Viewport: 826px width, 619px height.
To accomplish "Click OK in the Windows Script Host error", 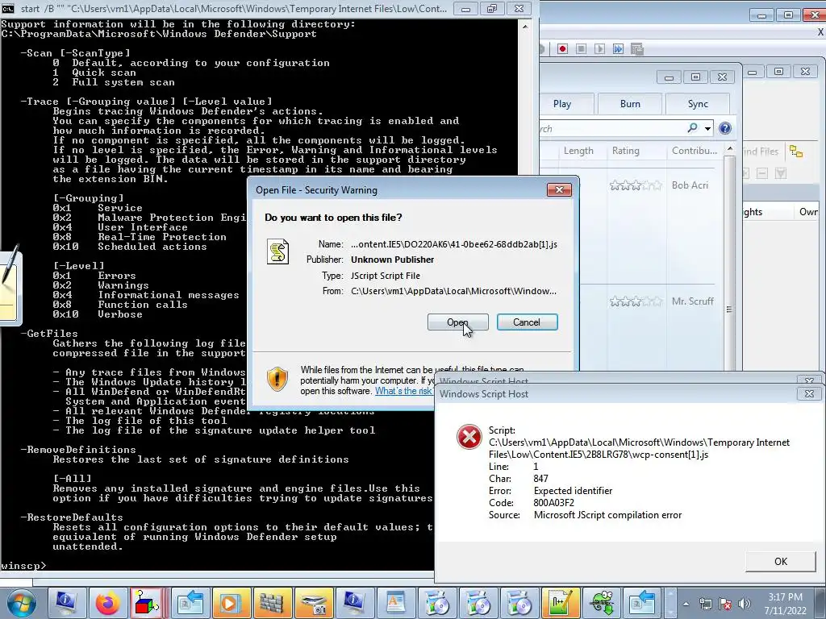I will click(x=781, y=562).
